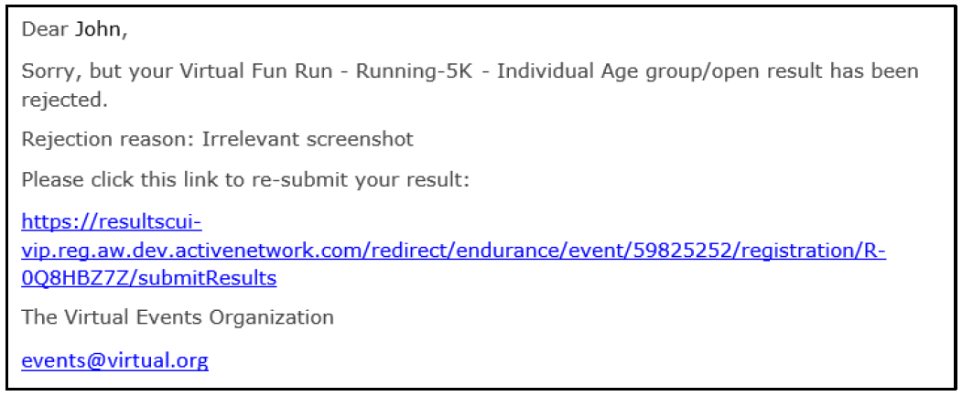Click the word "rejected." in the message
Screen dimensions: 962x396
pos(64,100)
